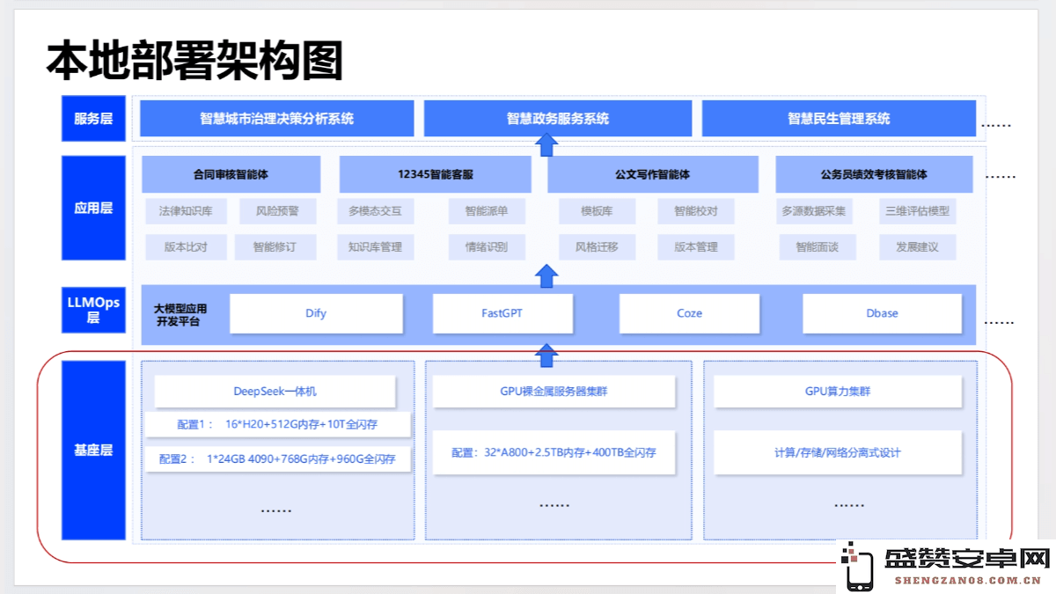Select the 情绪识别 item
The width and height of the screenshot is (1056, 594).
486,247
